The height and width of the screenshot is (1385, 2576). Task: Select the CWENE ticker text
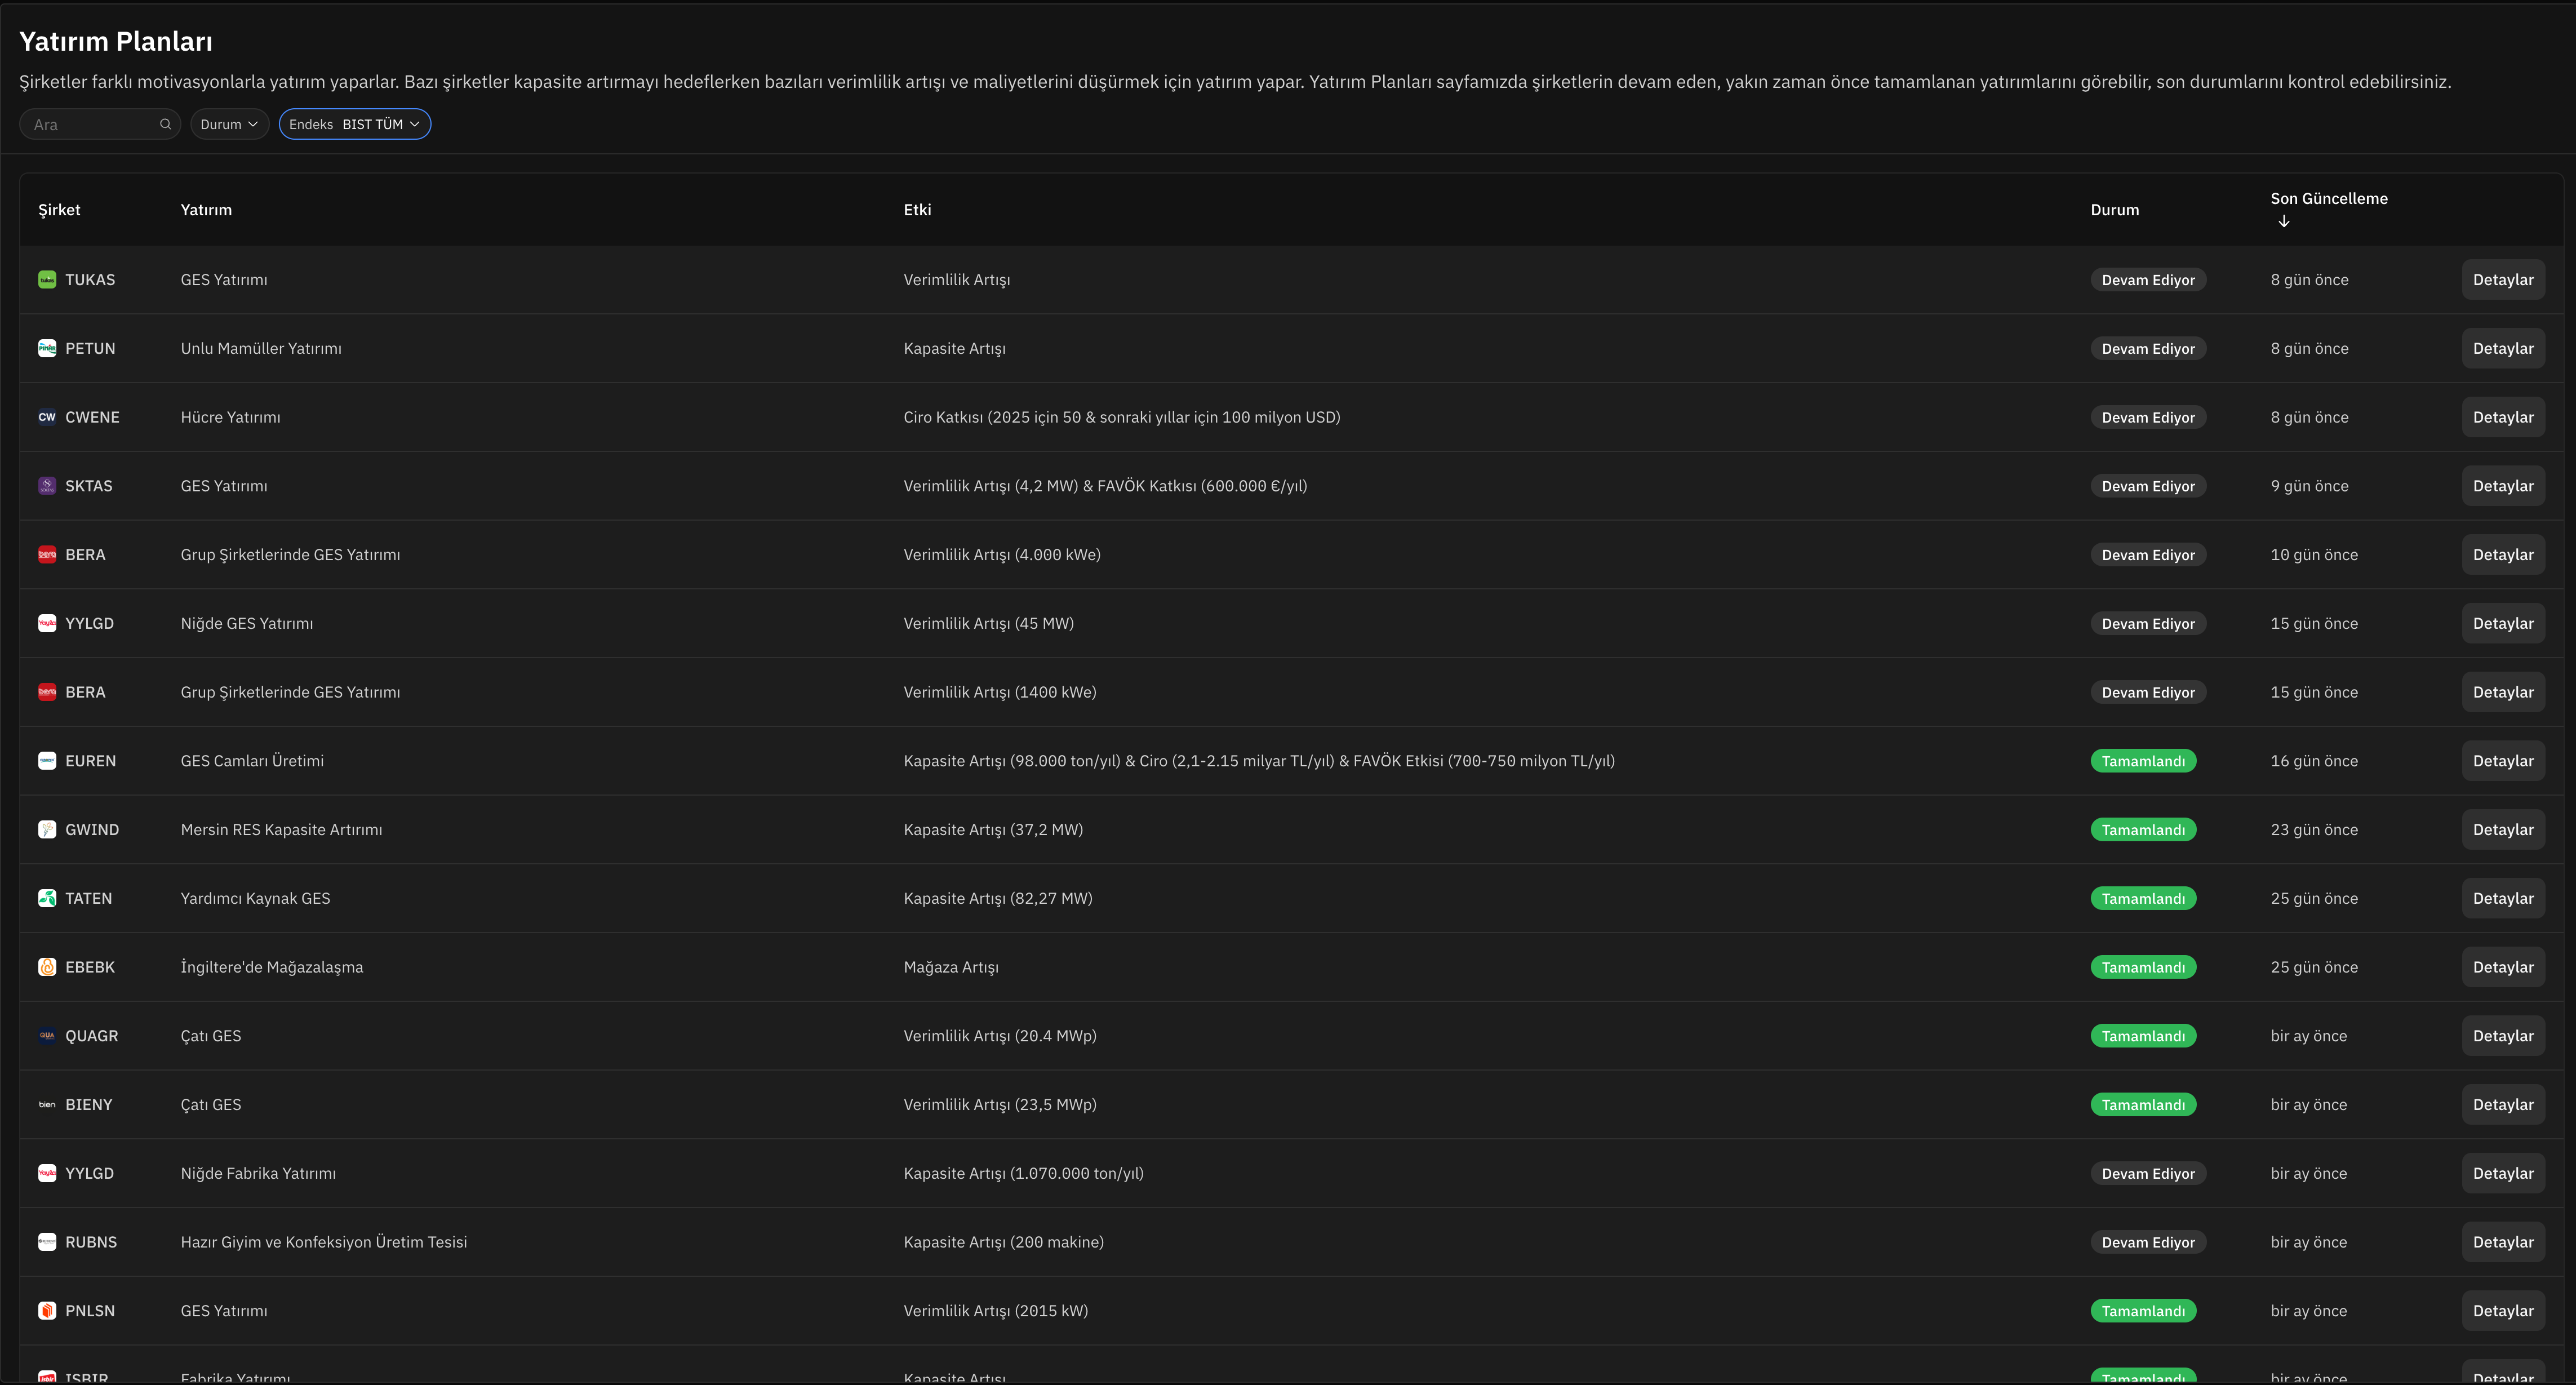click(92, 417)
